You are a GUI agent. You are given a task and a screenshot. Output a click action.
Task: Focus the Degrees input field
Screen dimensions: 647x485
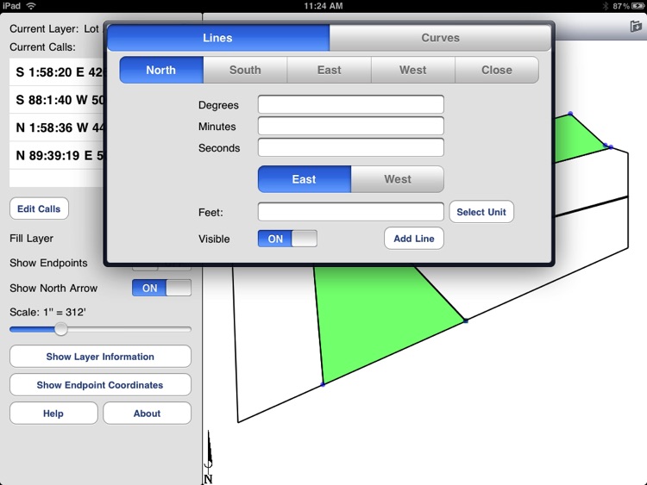tap(351, 104)
